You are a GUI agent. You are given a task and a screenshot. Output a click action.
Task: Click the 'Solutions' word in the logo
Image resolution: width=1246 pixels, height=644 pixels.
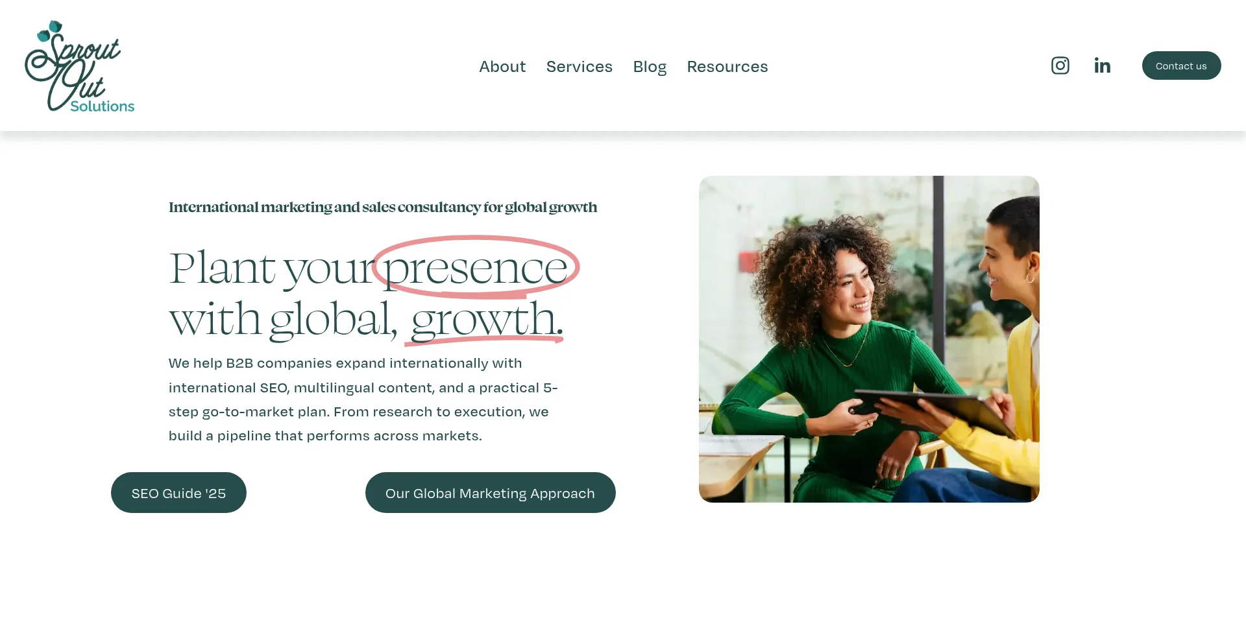[x=103, y=106]
